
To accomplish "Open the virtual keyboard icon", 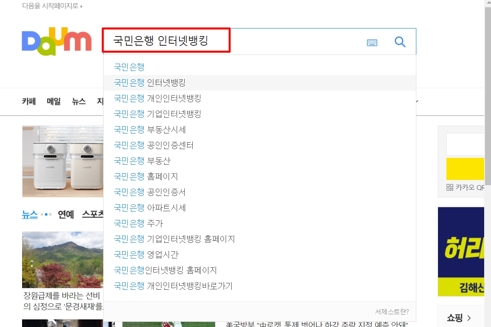I will [372, 42].
